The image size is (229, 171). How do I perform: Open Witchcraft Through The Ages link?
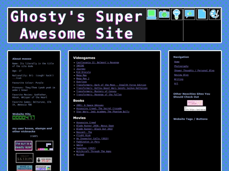pyautogui.click(x=94, y=152)
